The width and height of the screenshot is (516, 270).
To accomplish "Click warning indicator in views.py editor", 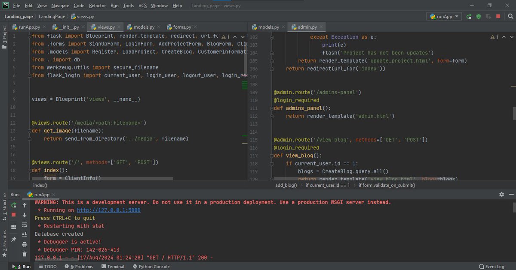I will point(226,37).
